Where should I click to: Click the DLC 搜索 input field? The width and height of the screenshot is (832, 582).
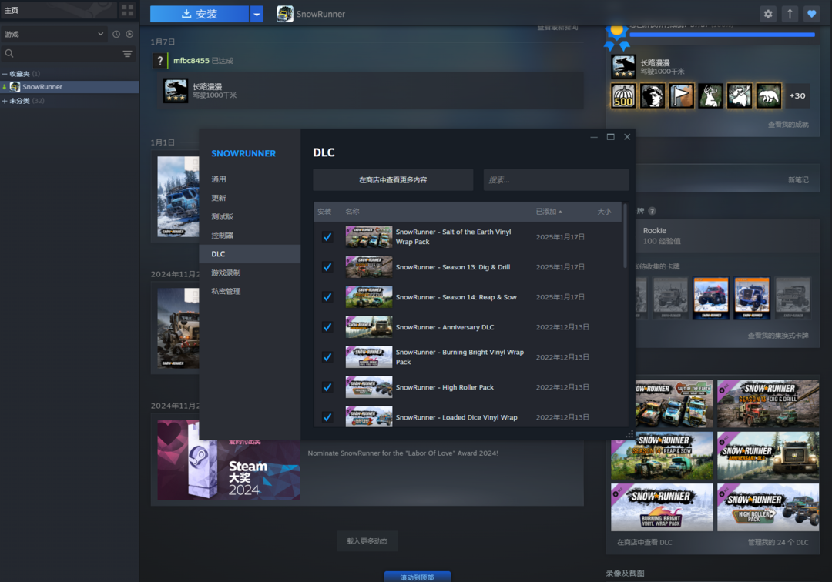(555, 180)
